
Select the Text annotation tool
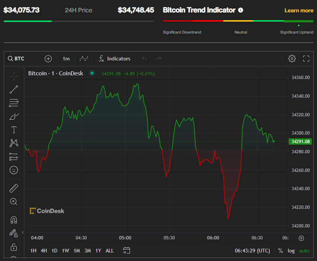tap(14, 130)
